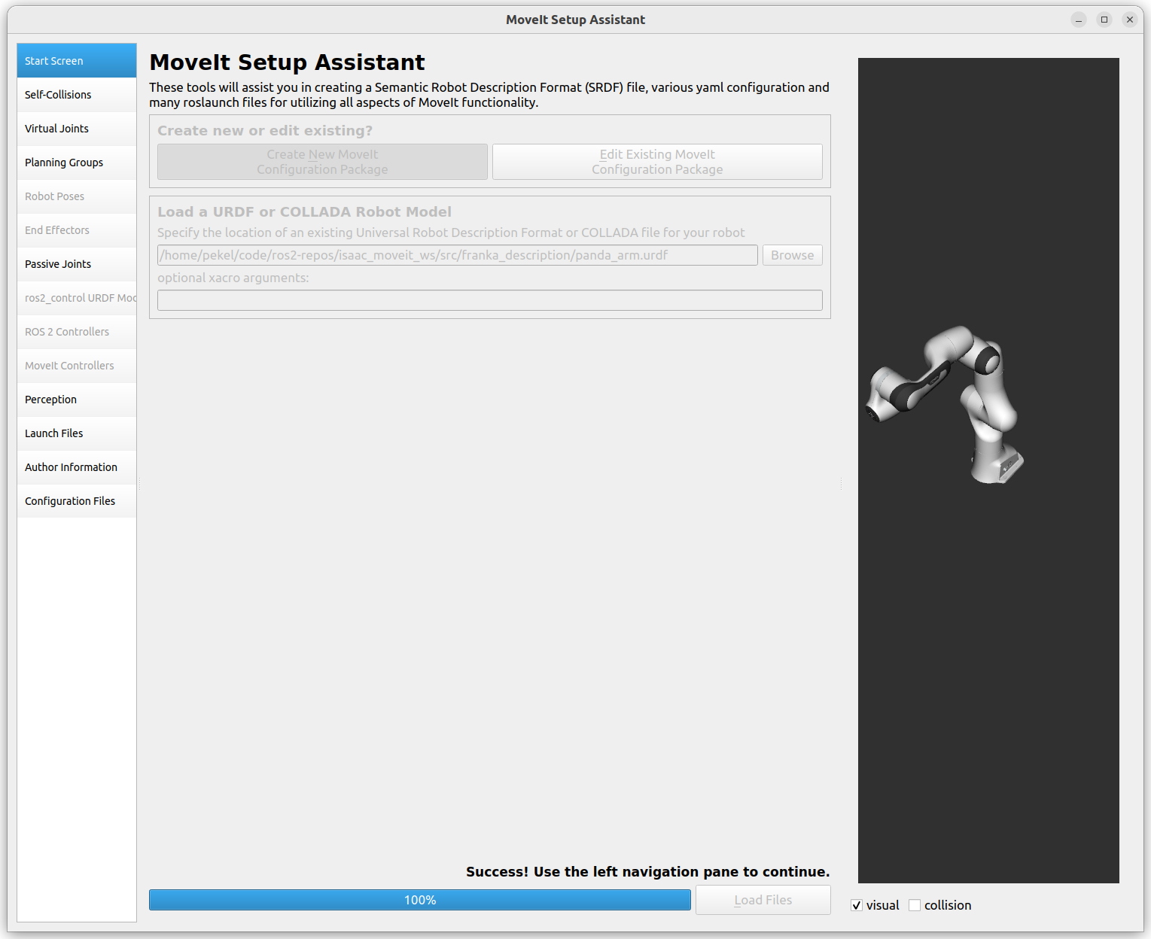This screenshot has height=939, width=1151.
Task: Open the Perception section
Action: [x=76, y=400]
